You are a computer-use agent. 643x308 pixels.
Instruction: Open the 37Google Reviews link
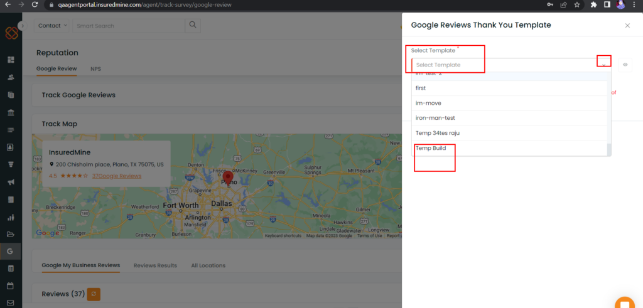point(117,176)
